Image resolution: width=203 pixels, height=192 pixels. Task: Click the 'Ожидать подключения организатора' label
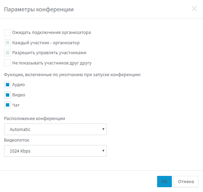(51, 33)
